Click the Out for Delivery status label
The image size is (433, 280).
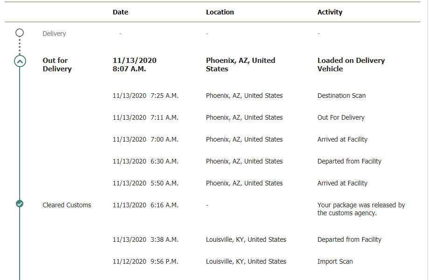pos(57,65)
